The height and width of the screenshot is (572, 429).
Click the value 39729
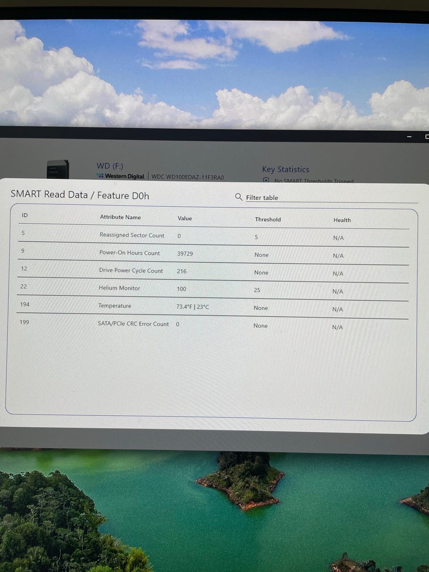click(x=185, y=253)
